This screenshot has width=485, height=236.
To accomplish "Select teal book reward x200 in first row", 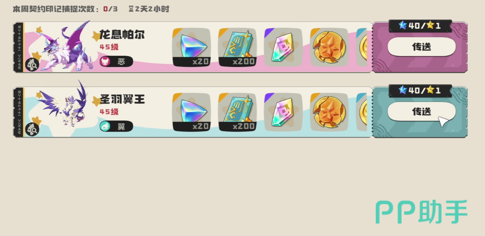I will pos(237,47).
